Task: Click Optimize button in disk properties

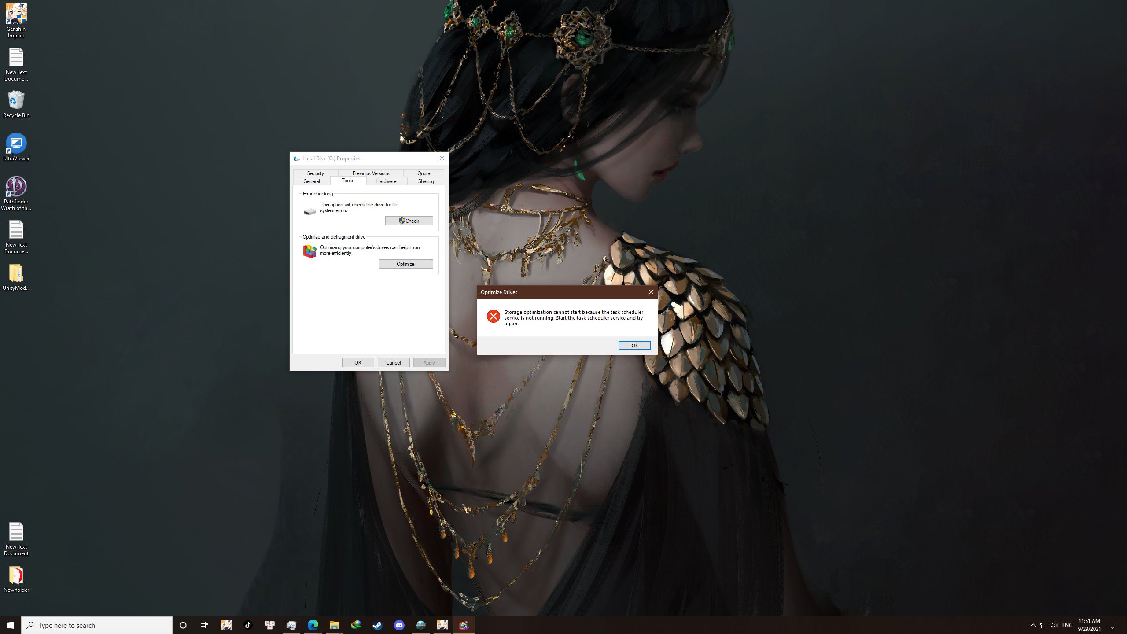Action: [405, 264]
